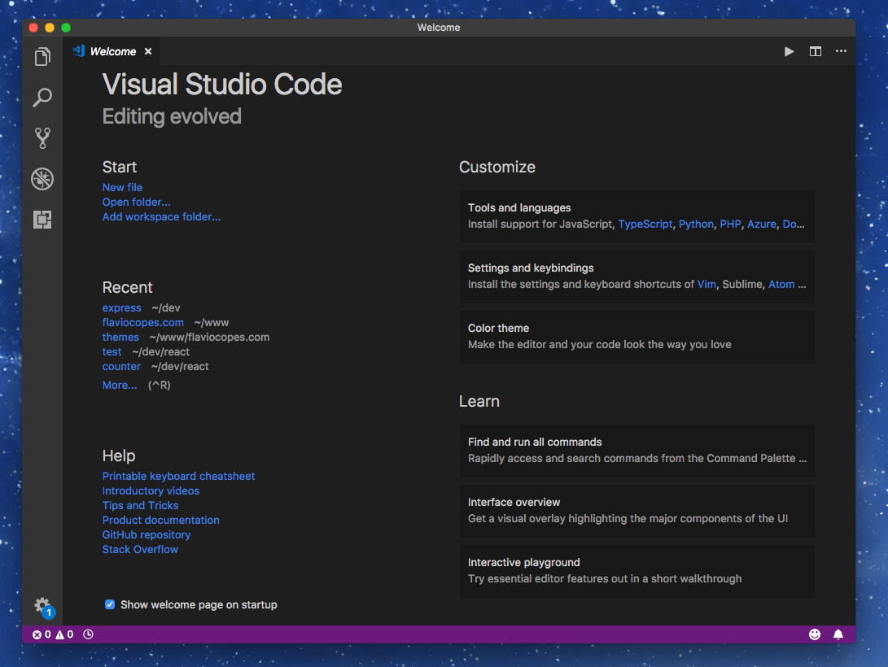Click the Open folder... link
The height and width of the screenshot is (667, 888).
pos(136,202)
